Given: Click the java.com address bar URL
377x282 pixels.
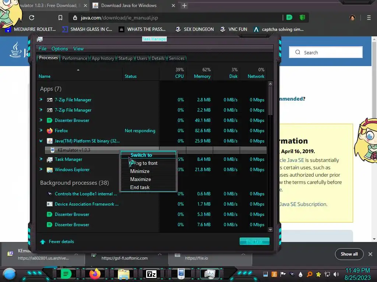Looking at the screenshot, I should click(x=119, y=18).
